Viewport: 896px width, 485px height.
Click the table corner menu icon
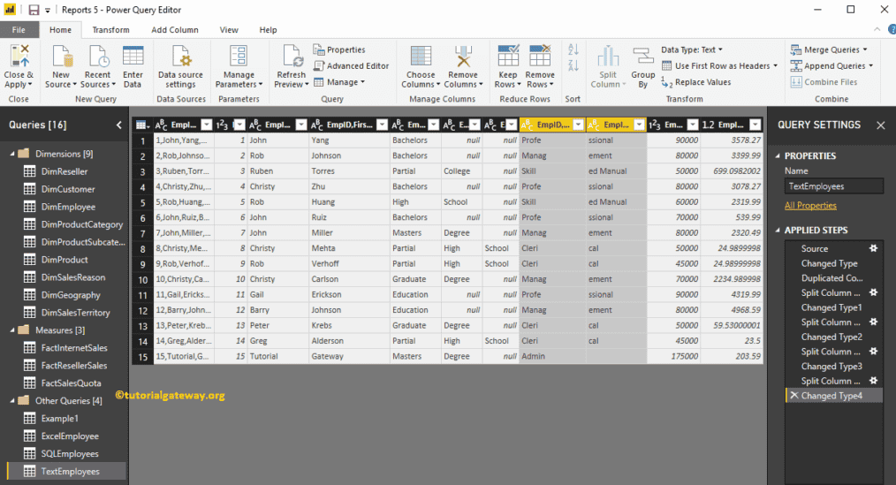142,125
